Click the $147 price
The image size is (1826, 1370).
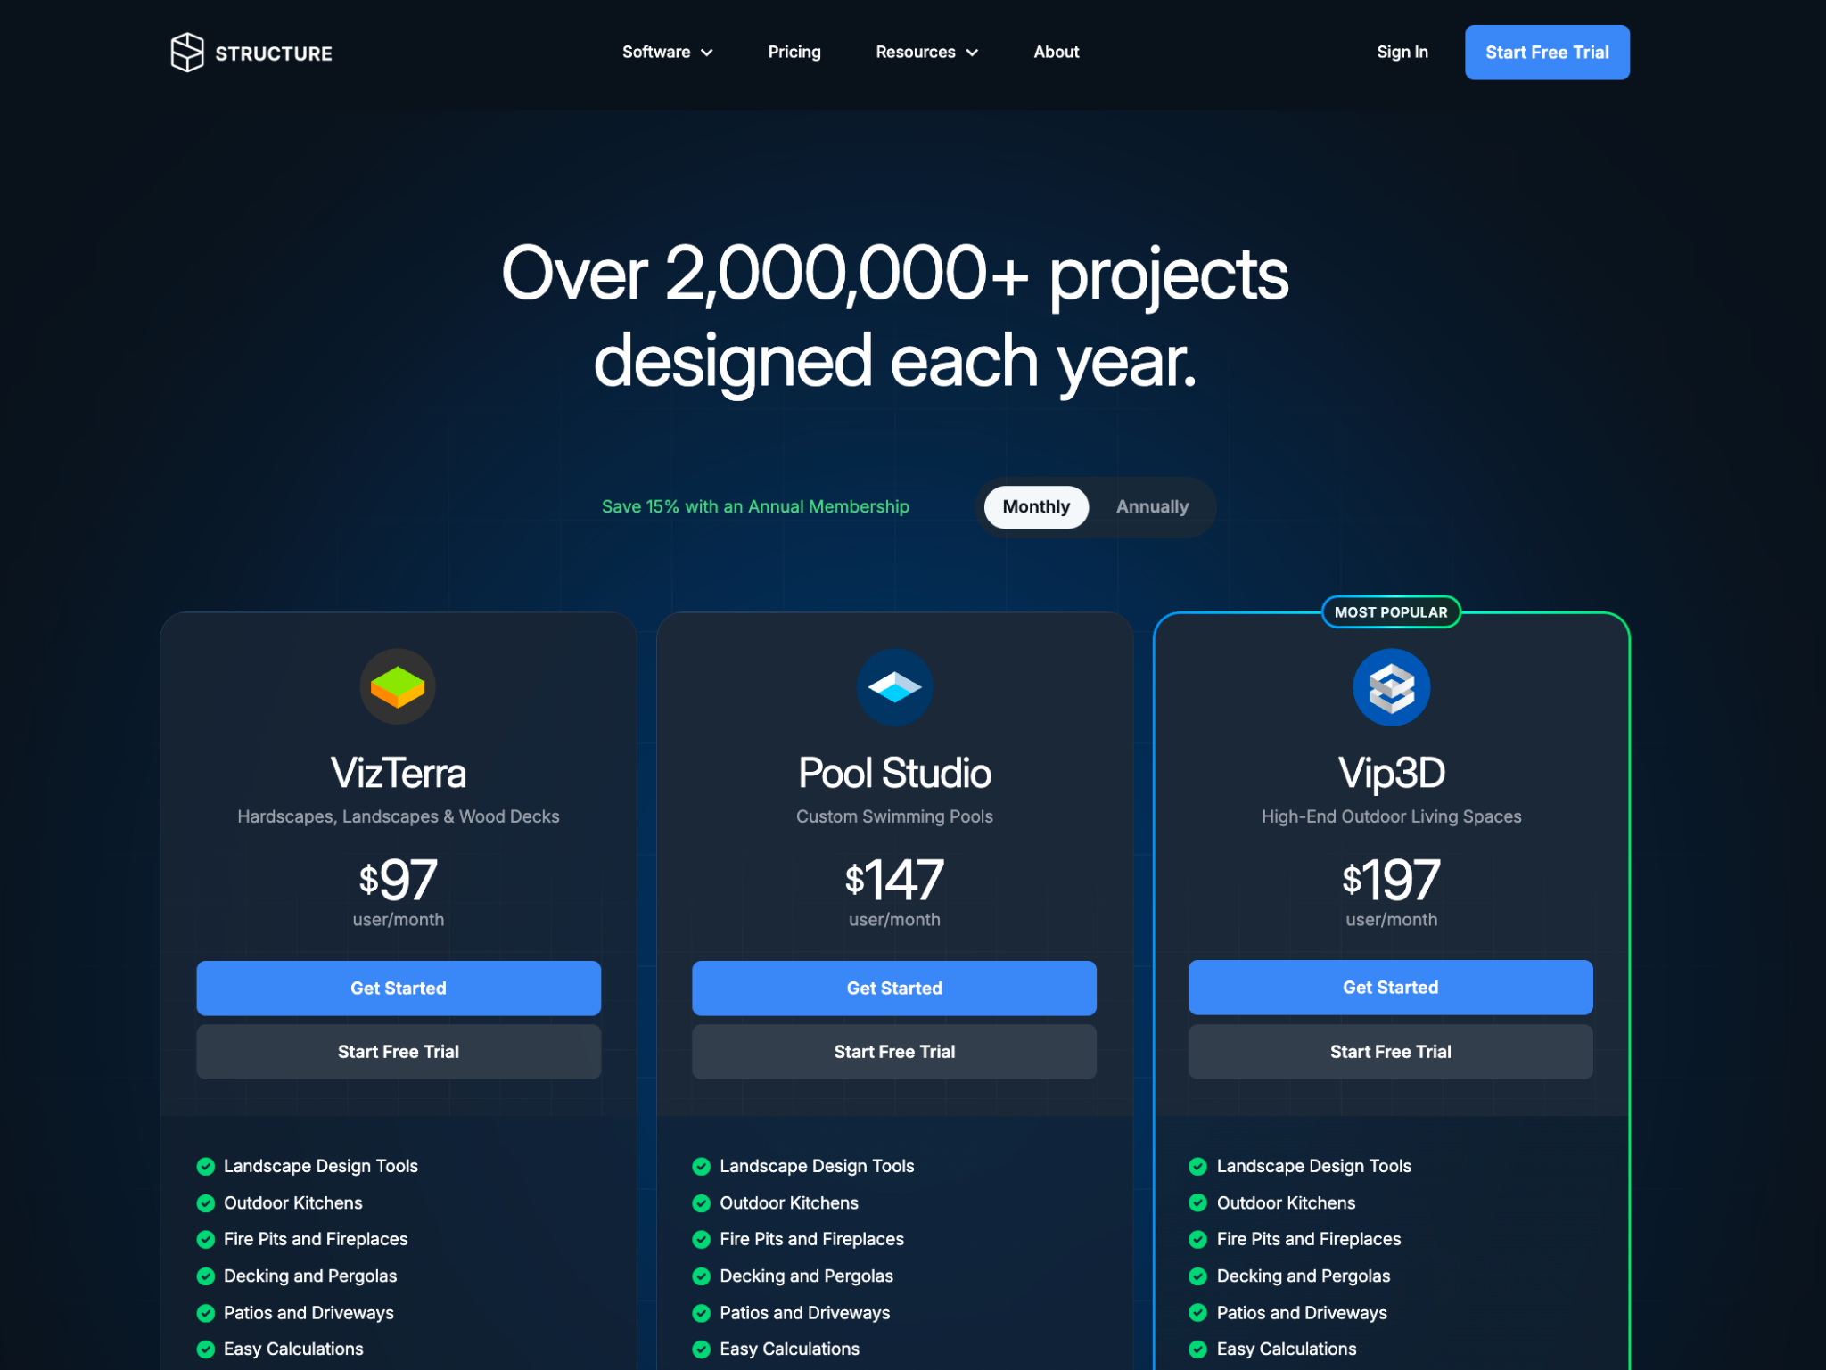[894, 880]
